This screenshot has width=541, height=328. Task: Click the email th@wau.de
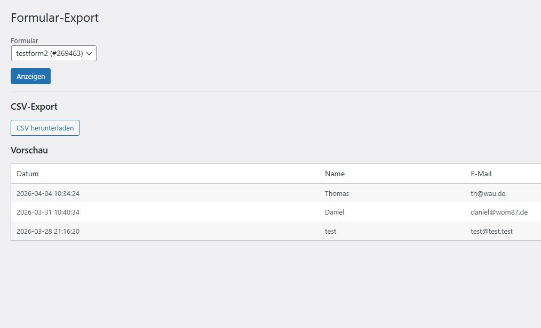pyautogui.click(x=488, y=193)
